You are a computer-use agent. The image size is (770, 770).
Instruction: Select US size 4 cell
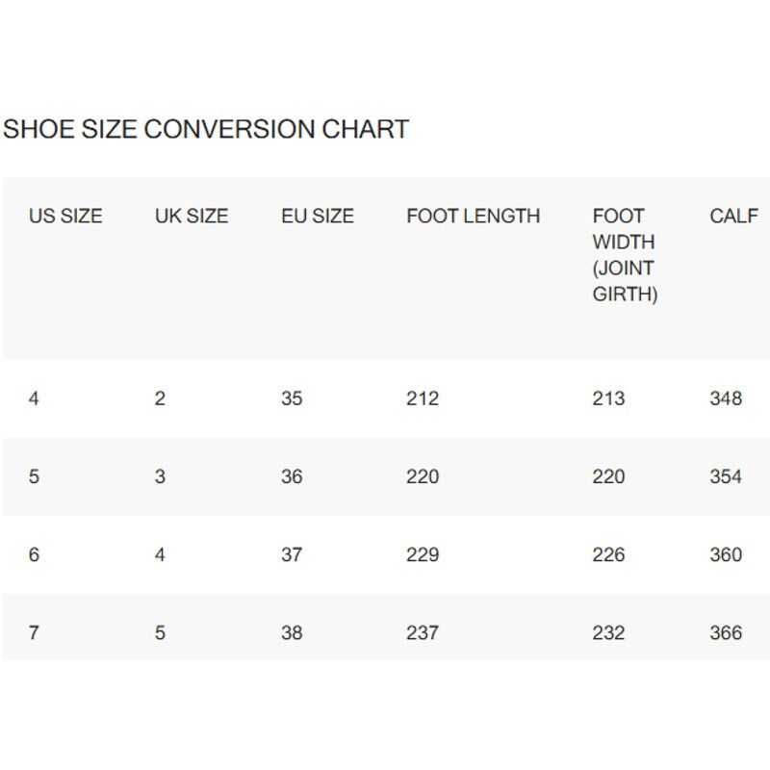coord(34,398)
